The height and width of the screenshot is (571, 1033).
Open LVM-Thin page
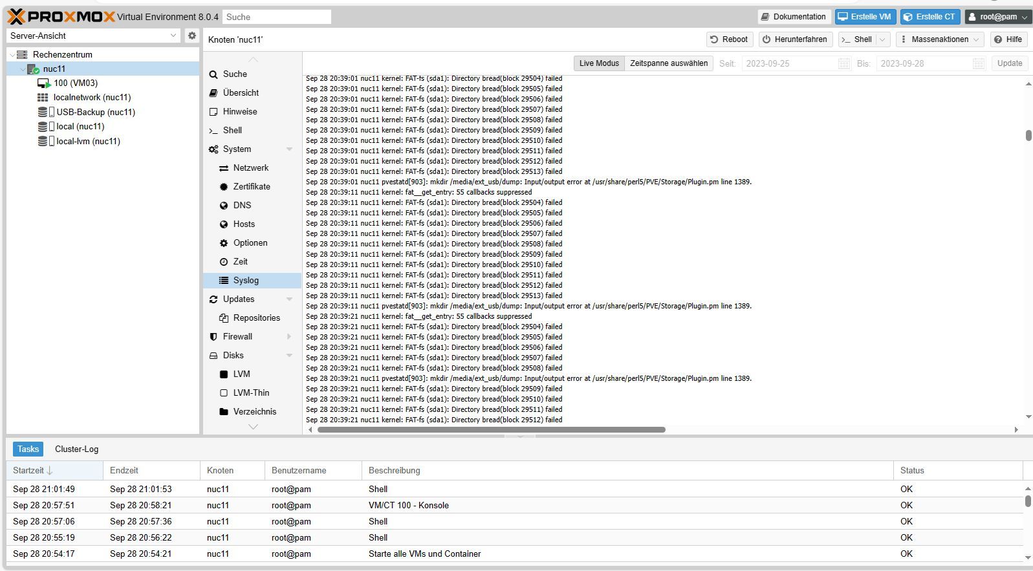[252, 393]
